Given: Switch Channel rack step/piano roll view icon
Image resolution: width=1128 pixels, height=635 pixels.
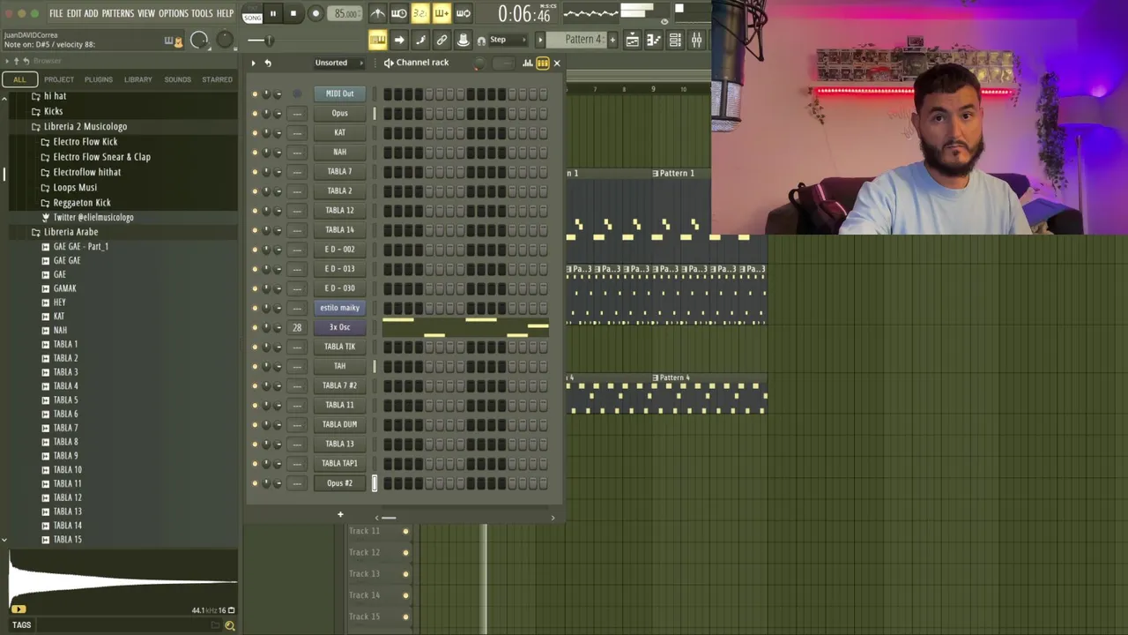Looking at the screenshot, I should [x=543, y=63].
